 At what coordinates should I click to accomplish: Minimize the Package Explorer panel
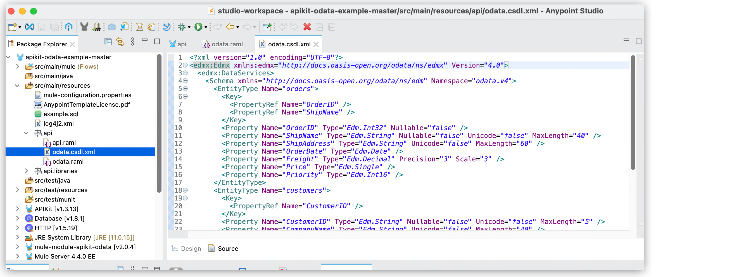145,40
